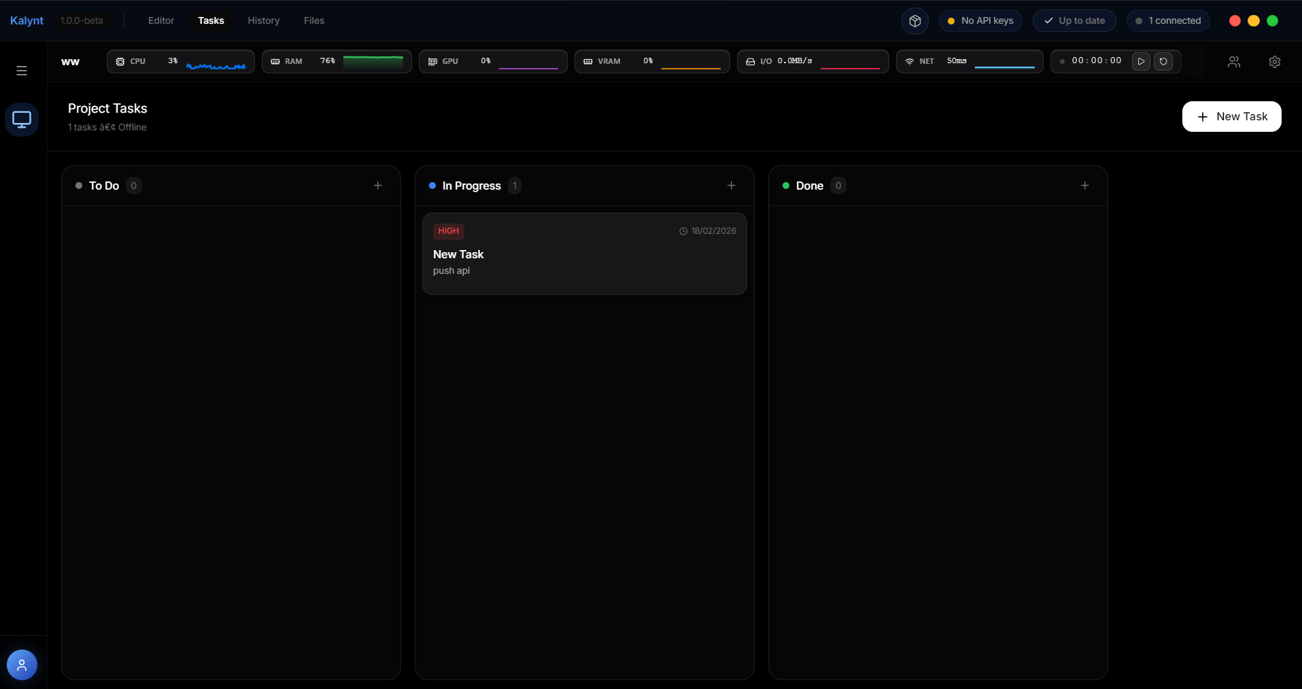Open the hamburger menu in the sidebar
The image size is (1302, 689).
coord(22,70)
